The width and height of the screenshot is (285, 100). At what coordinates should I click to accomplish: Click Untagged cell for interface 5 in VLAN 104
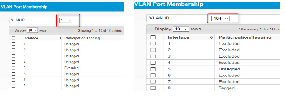229,69
